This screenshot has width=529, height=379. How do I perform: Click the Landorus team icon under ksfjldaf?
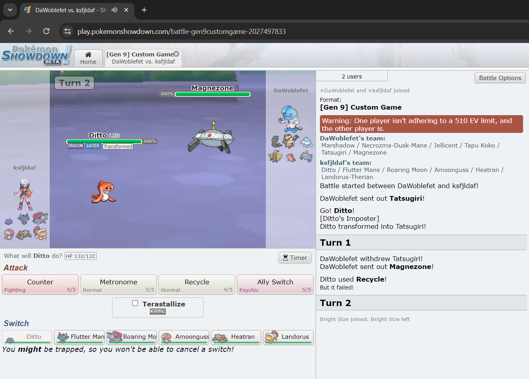(x=40, y=233)
